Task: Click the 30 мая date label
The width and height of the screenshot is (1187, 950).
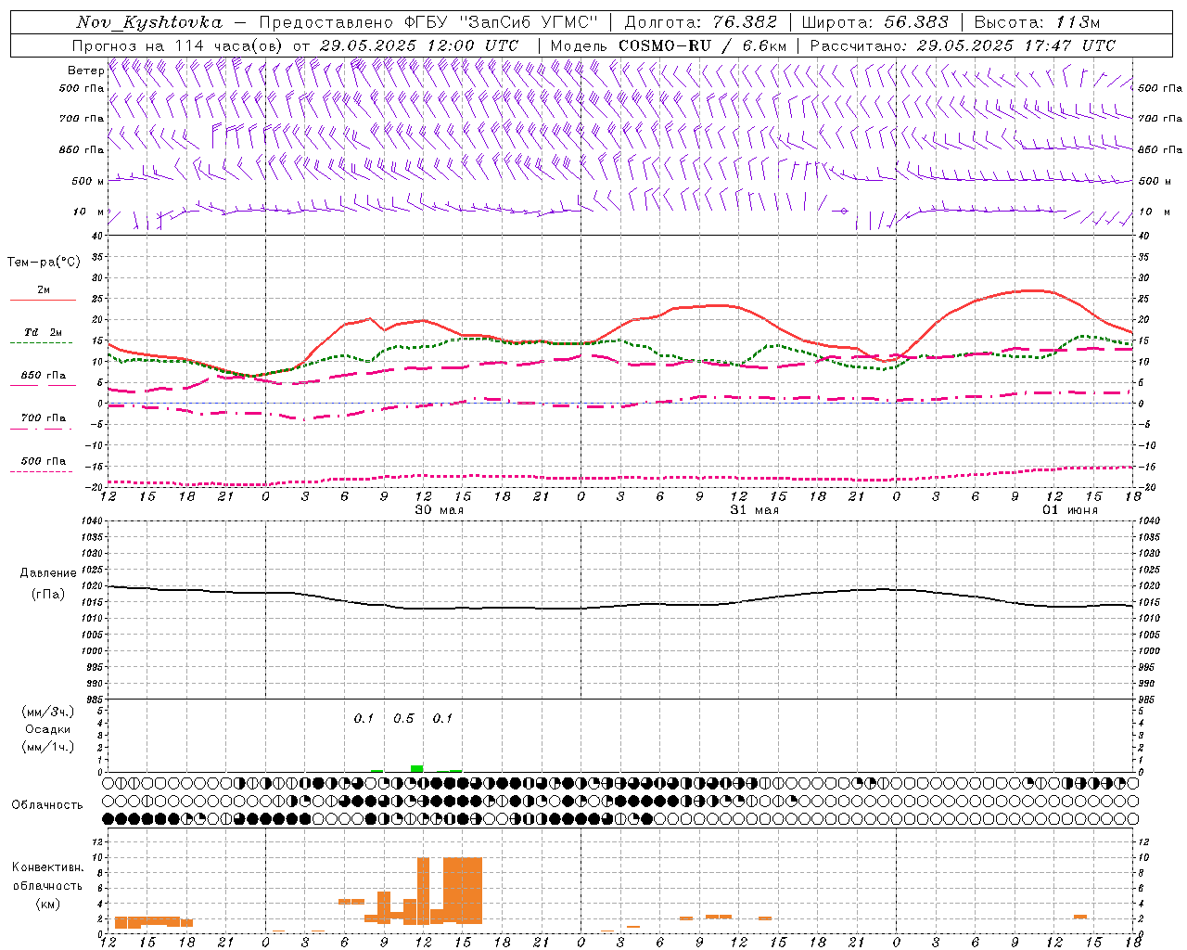Action: pyautogui.click(x=440, y=510)
